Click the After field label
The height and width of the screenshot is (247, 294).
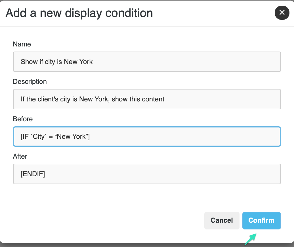pos(20,156)
